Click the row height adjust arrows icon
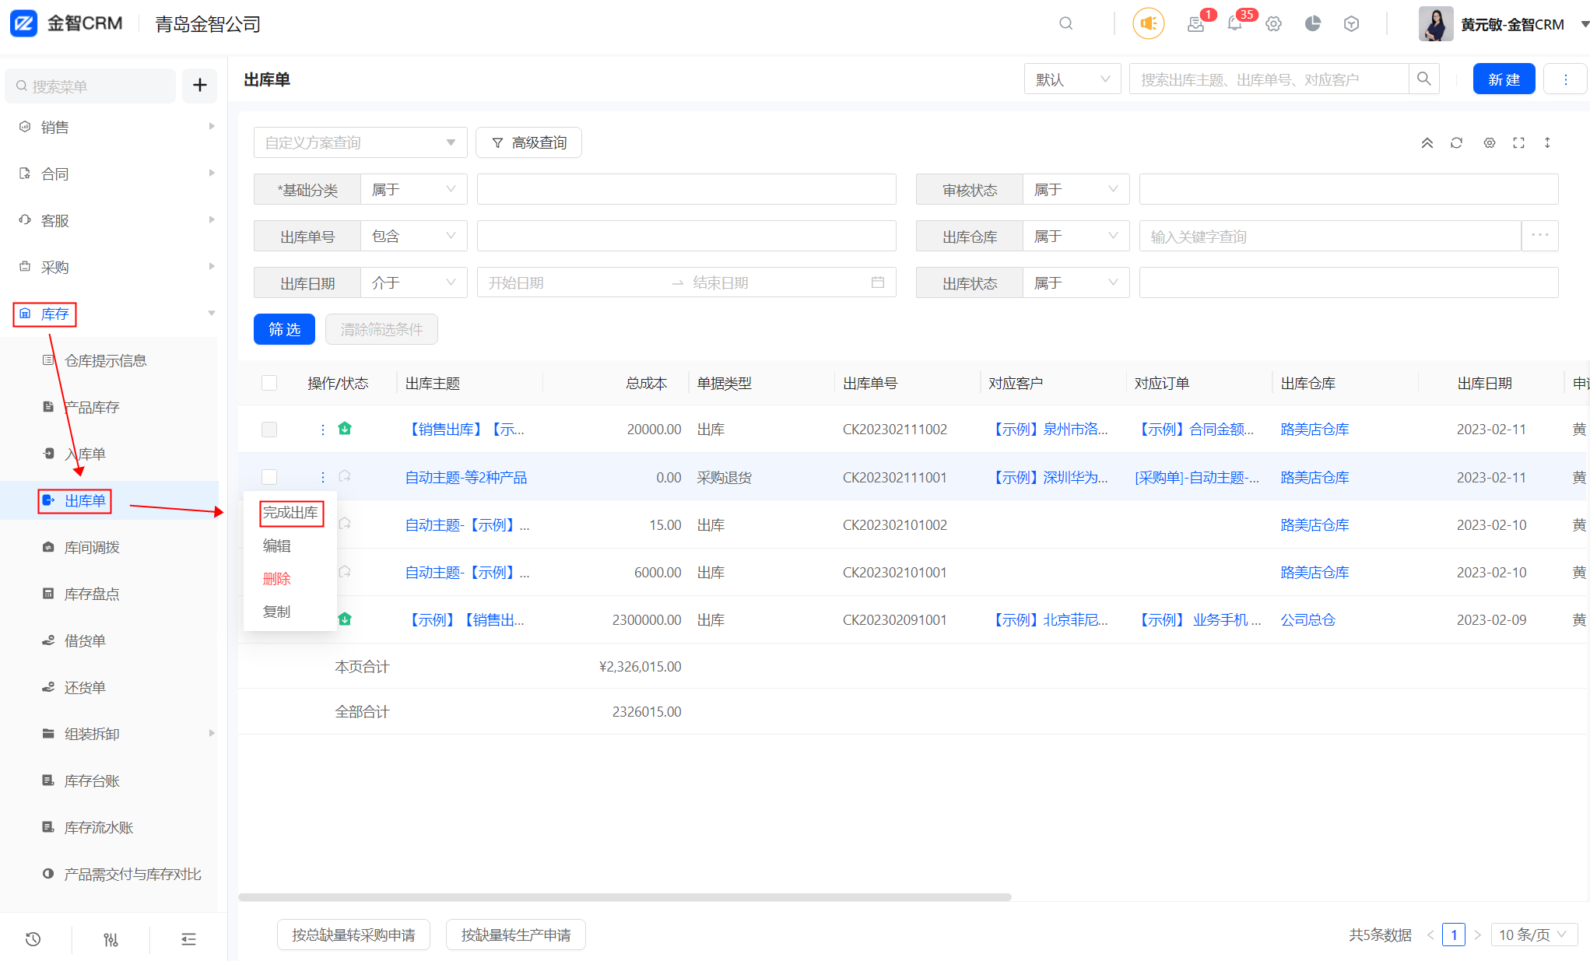The height and width of the screenshot is (961, 1590). [x=1547, y=142]
